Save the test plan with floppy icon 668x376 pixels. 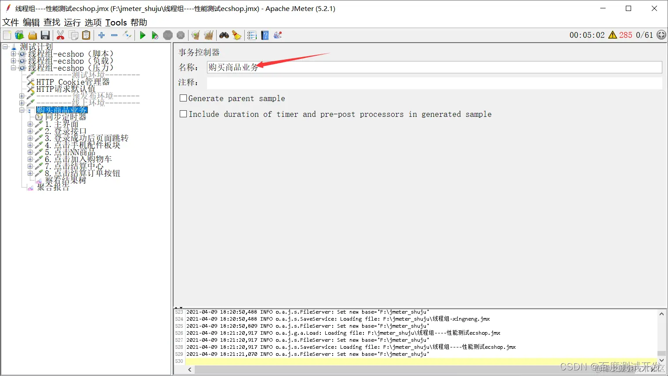45,35
